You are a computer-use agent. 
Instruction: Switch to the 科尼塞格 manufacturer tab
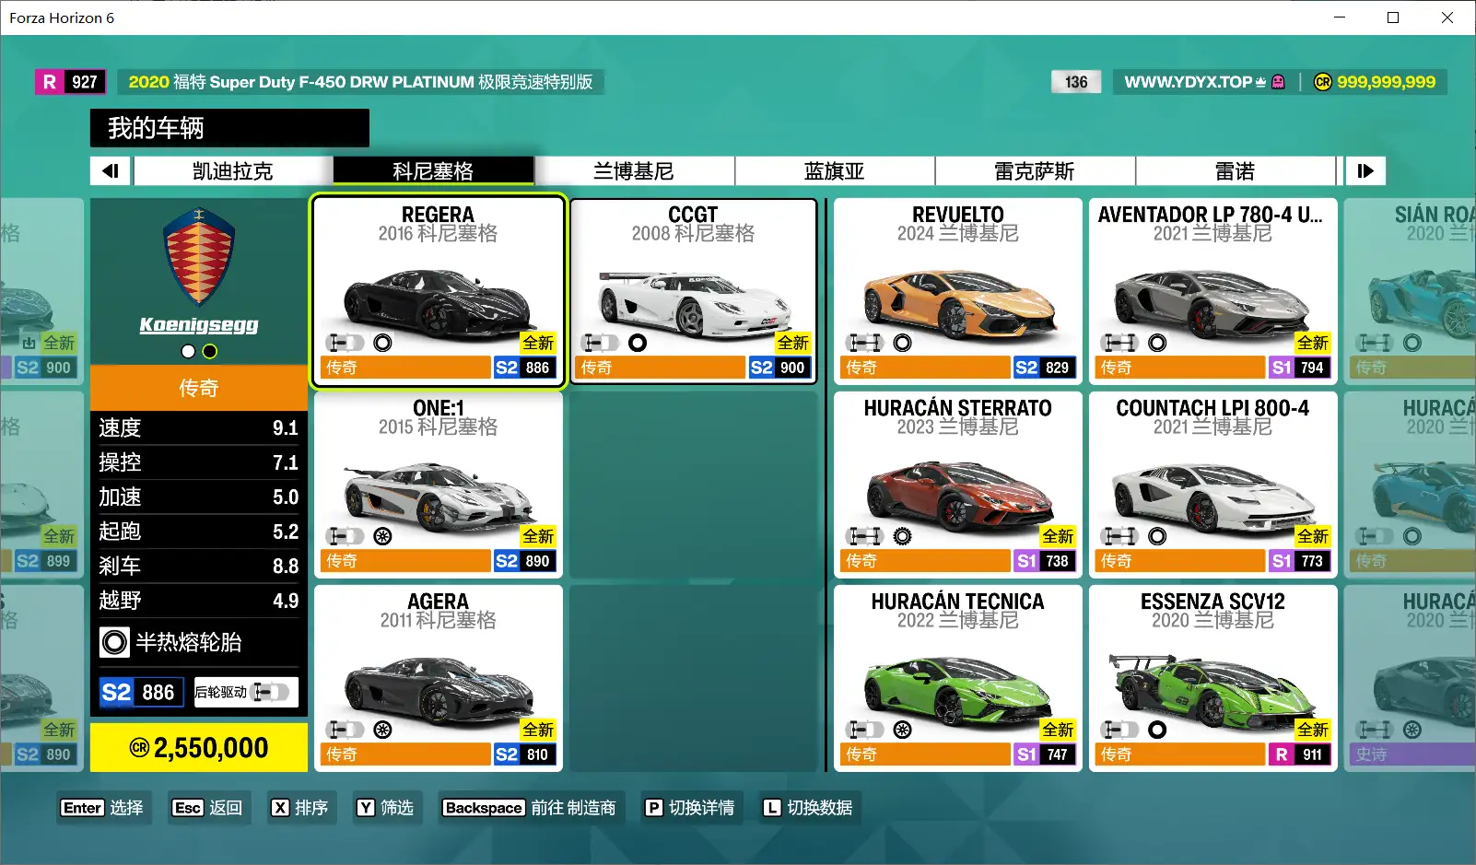coord(433,171)
